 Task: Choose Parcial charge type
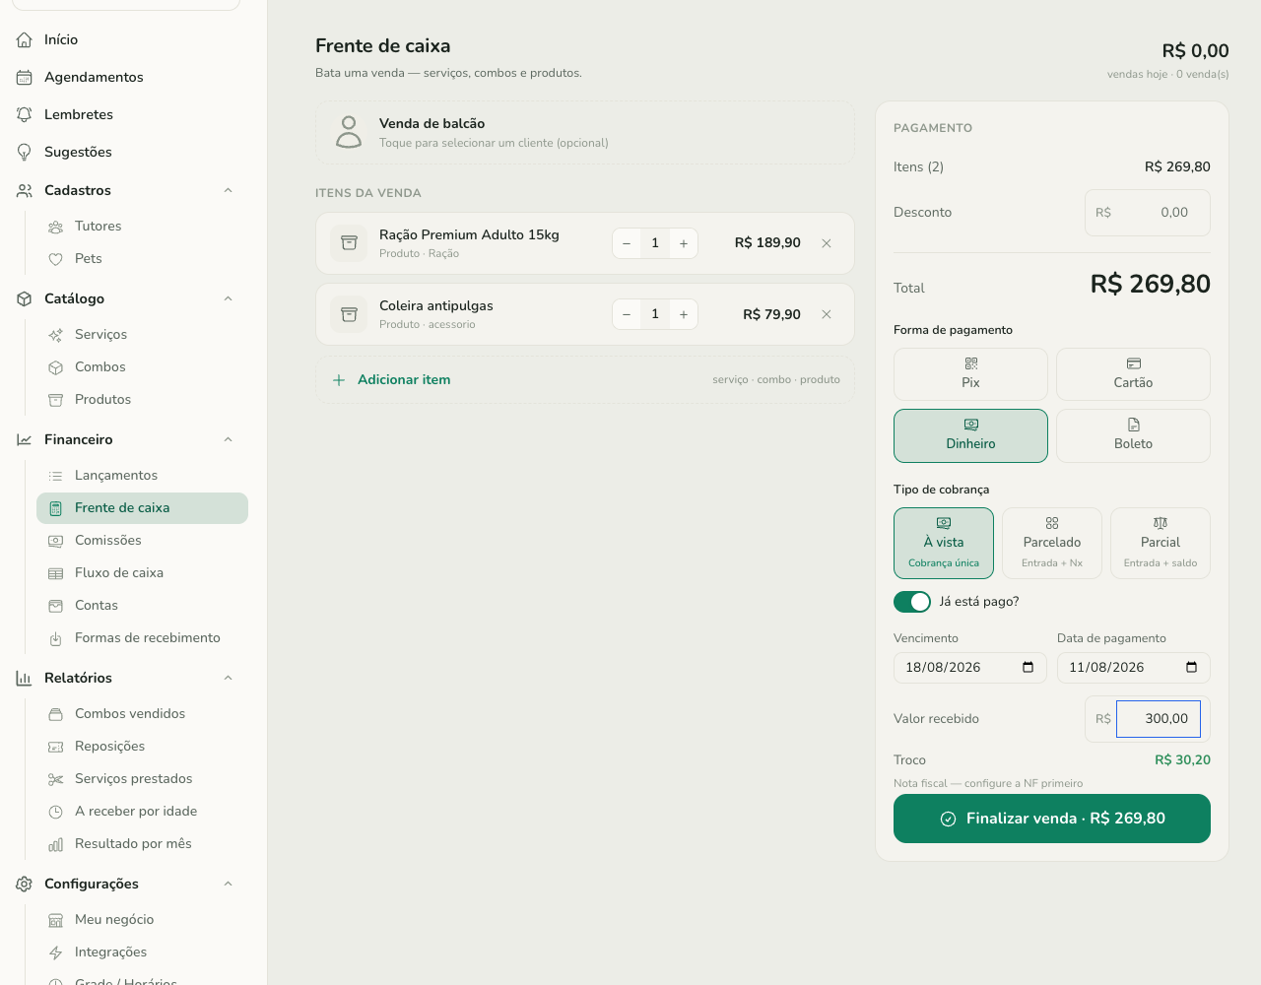pos(1161,543)
